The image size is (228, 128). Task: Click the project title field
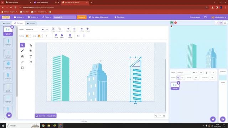point(64,17)
